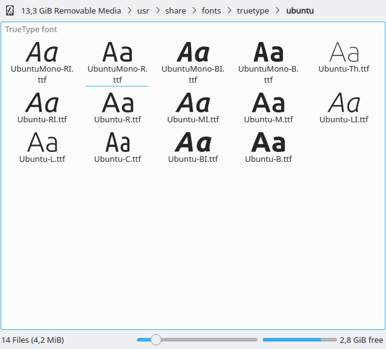Click the UbuntuMono-B.ttf file name label
The image size is (386, 349).
[x=268, y=74]
